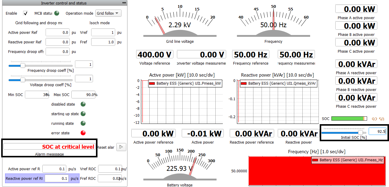Click the red error state LED
Image resolution: width=389 pixels, height=187 pixels.
83,133
